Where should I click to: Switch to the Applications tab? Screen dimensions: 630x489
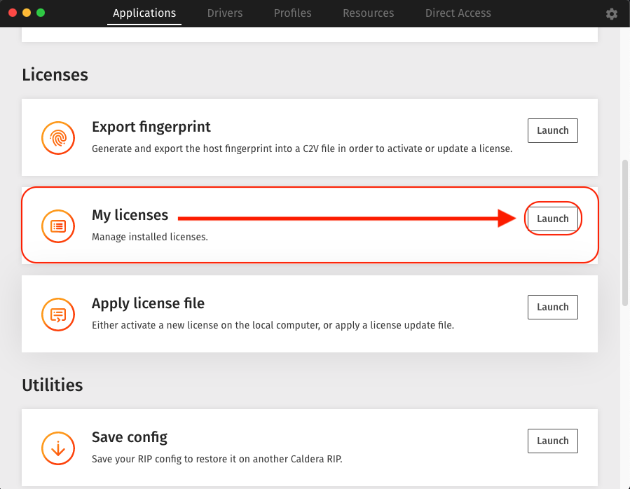point(144,13)
